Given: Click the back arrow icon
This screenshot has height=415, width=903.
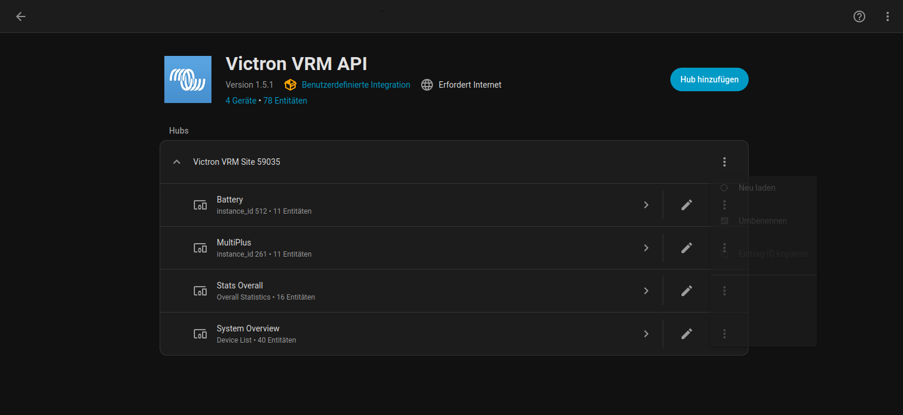Looking at the screenshot, I should click(21, 16).
